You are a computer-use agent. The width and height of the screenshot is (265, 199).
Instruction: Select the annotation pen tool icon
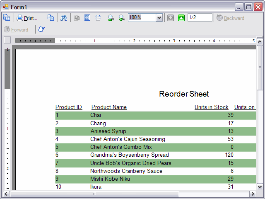[x=41, y=29]
